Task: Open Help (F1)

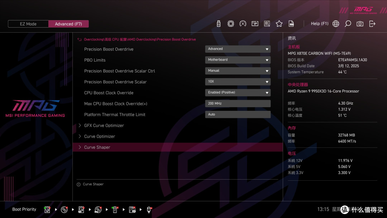Action: click(x=320, y=24)
